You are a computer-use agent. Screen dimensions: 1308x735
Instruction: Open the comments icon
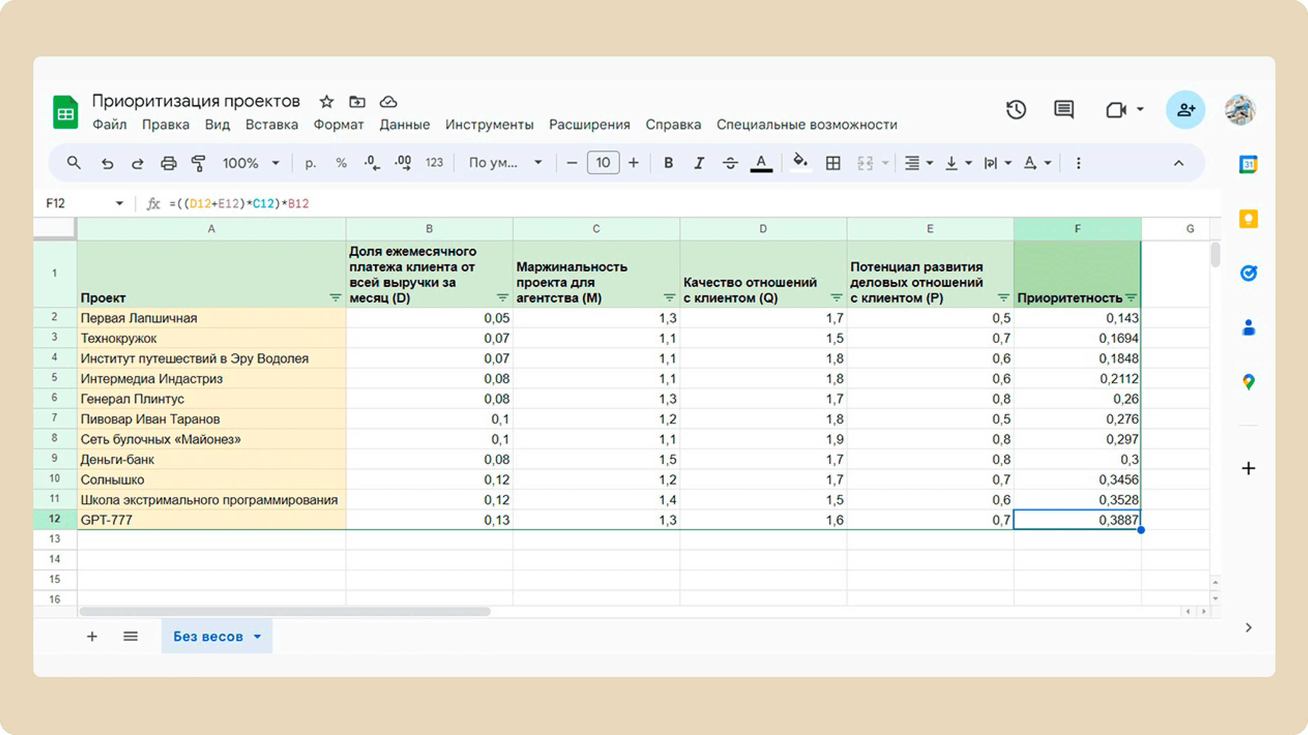coord(1063,110)
